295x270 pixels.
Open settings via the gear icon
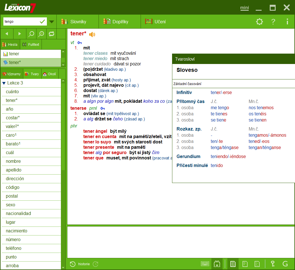click(x=259, y=22)
